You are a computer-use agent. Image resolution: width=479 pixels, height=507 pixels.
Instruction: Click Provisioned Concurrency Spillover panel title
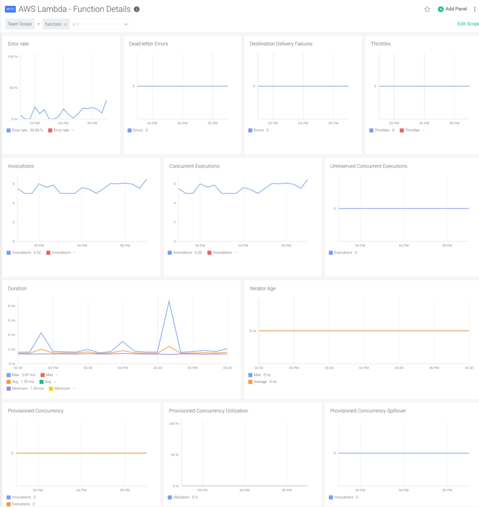tap(368, 411)
